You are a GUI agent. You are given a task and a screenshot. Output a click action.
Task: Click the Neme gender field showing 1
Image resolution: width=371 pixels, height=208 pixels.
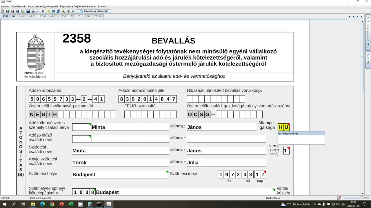(286, 151)
